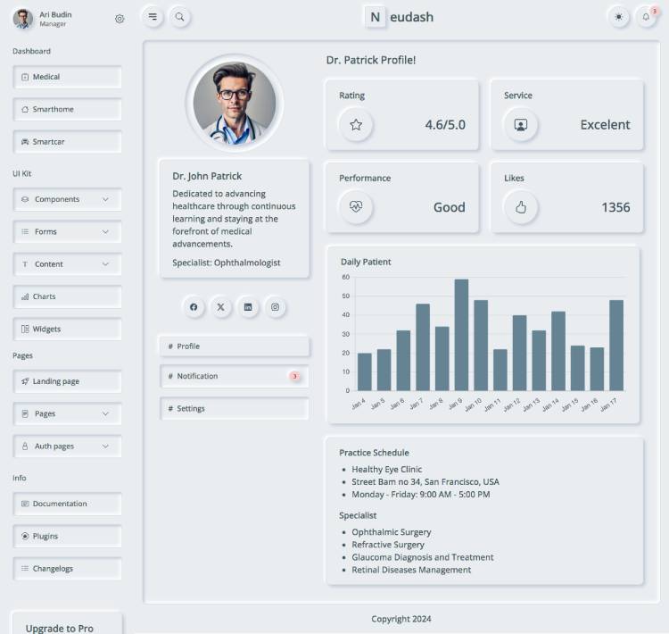Toggle the light/dark theme sun button
The height and width of the screenshot is (634, 669).
coord(618,17)
